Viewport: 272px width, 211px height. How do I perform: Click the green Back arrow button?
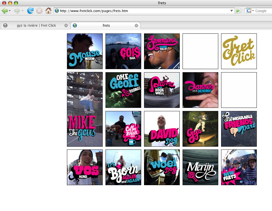pyautogui.click(x=5, y=11)
